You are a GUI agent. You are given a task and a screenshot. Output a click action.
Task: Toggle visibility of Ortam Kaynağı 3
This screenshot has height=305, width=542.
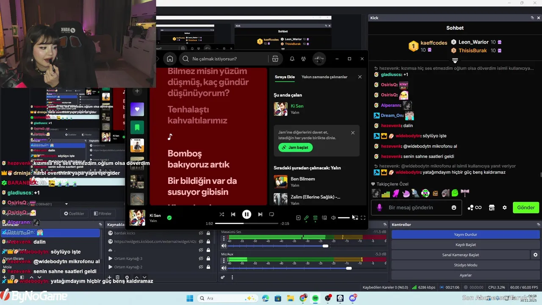tap(201, 258)
